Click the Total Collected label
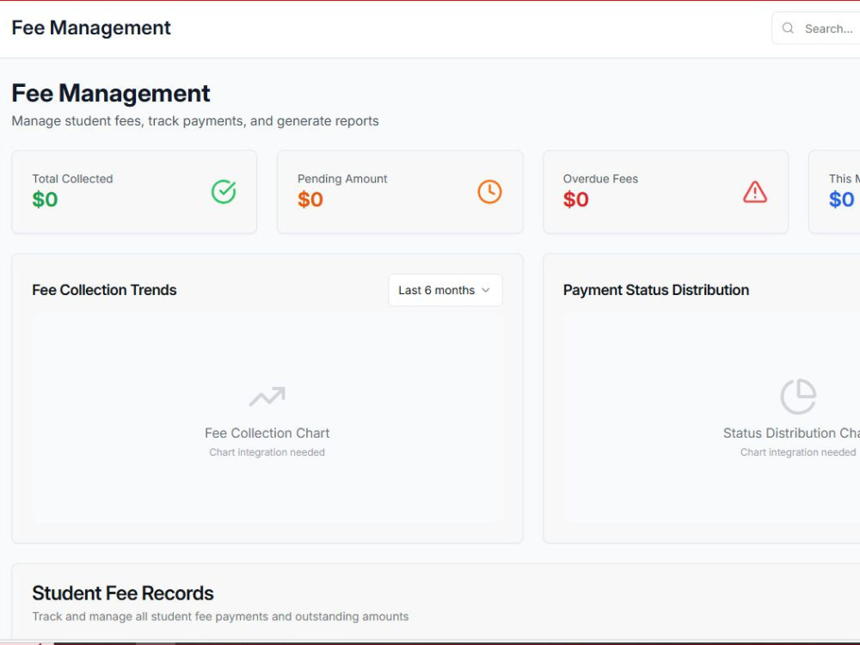 click(x=72, y=179)
